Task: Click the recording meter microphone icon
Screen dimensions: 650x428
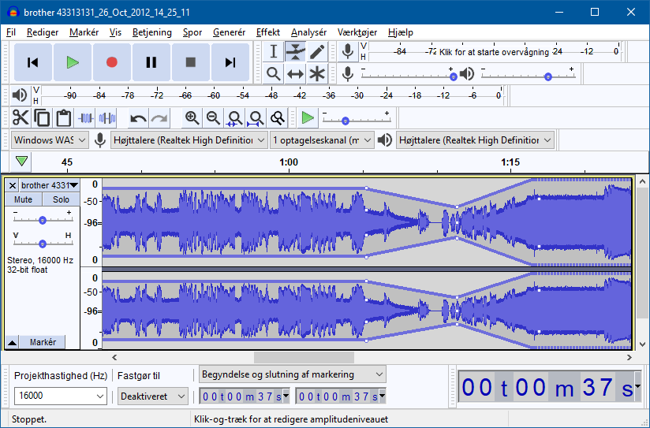Action: coord(348,51)
